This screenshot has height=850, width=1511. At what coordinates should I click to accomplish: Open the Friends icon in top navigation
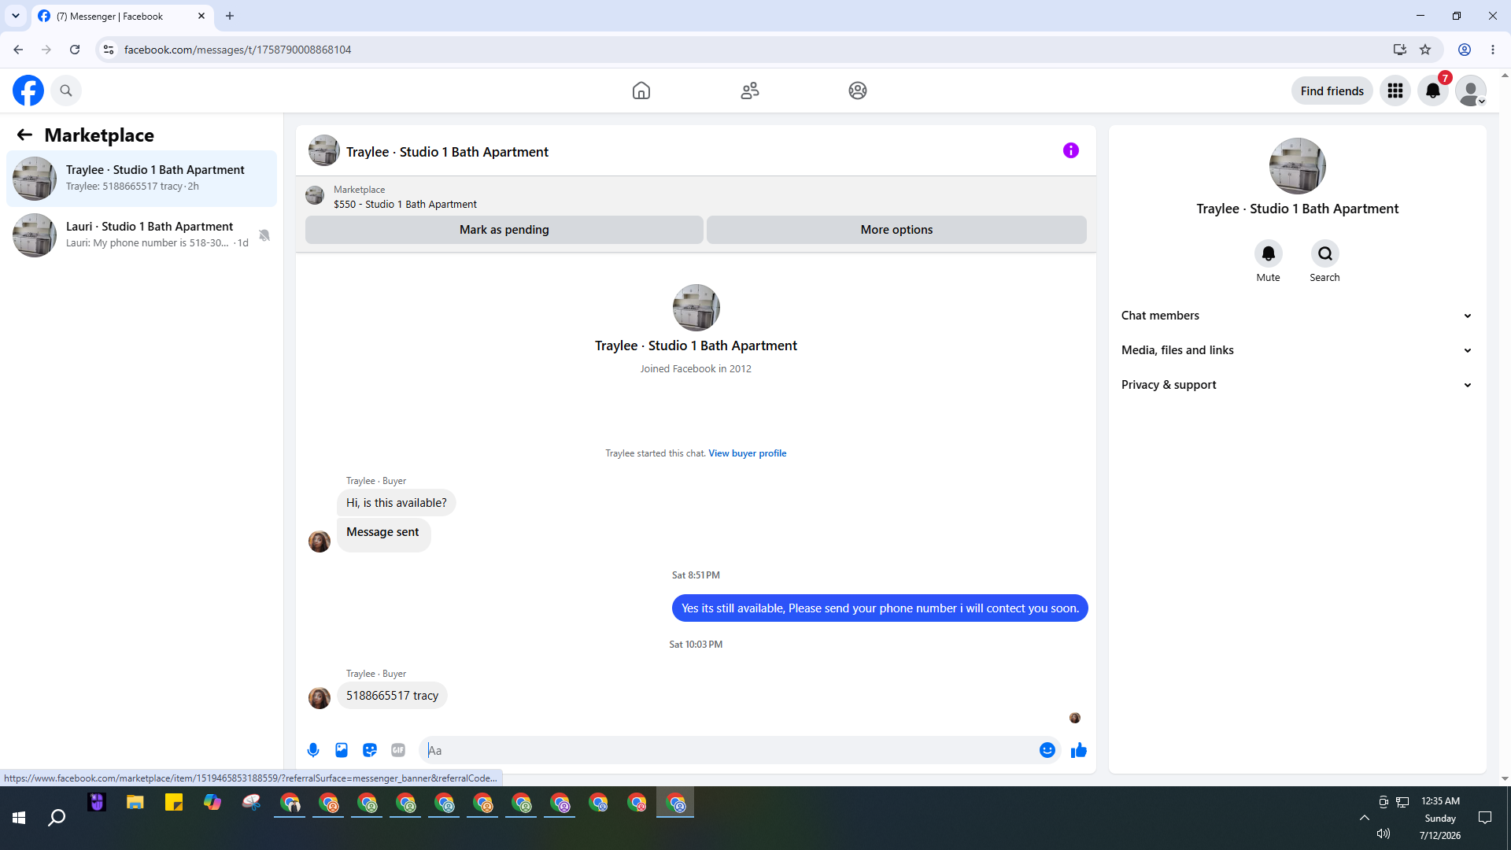click(750, 91)
